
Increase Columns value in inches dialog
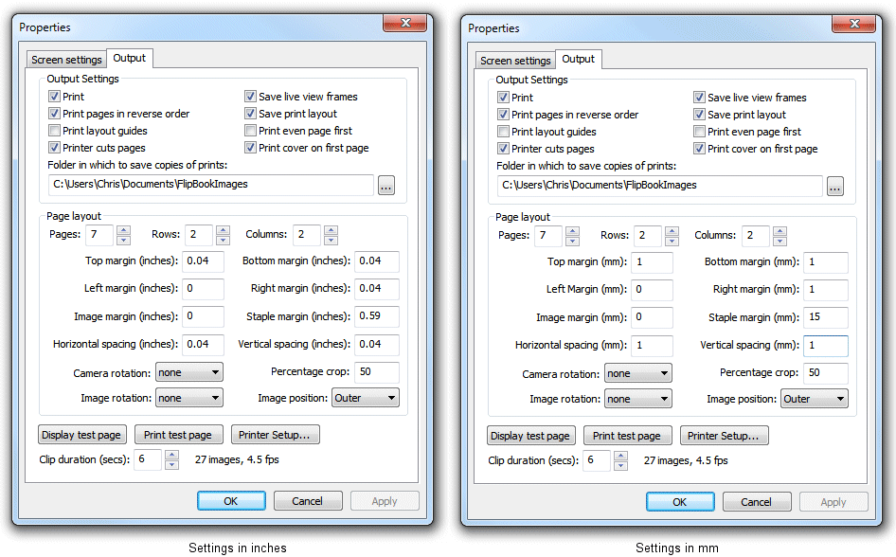(331, 230)
